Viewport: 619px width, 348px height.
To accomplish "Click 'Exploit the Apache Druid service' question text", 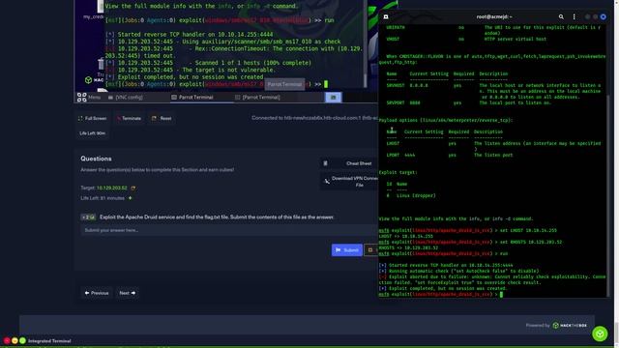I will (217, 217).
